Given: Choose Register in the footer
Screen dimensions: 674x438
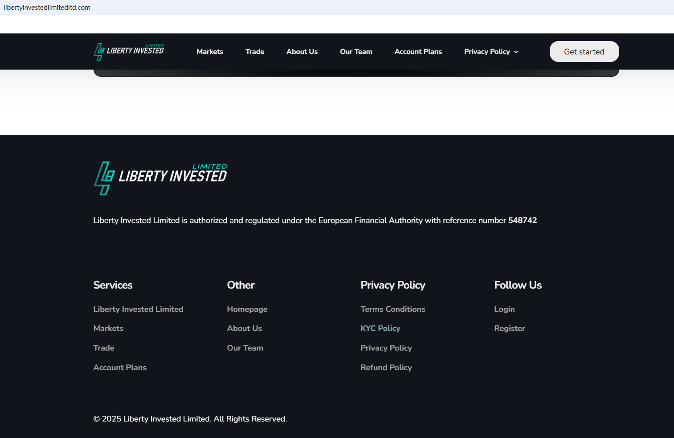Looking at the screenshot, I should [510, 328].
